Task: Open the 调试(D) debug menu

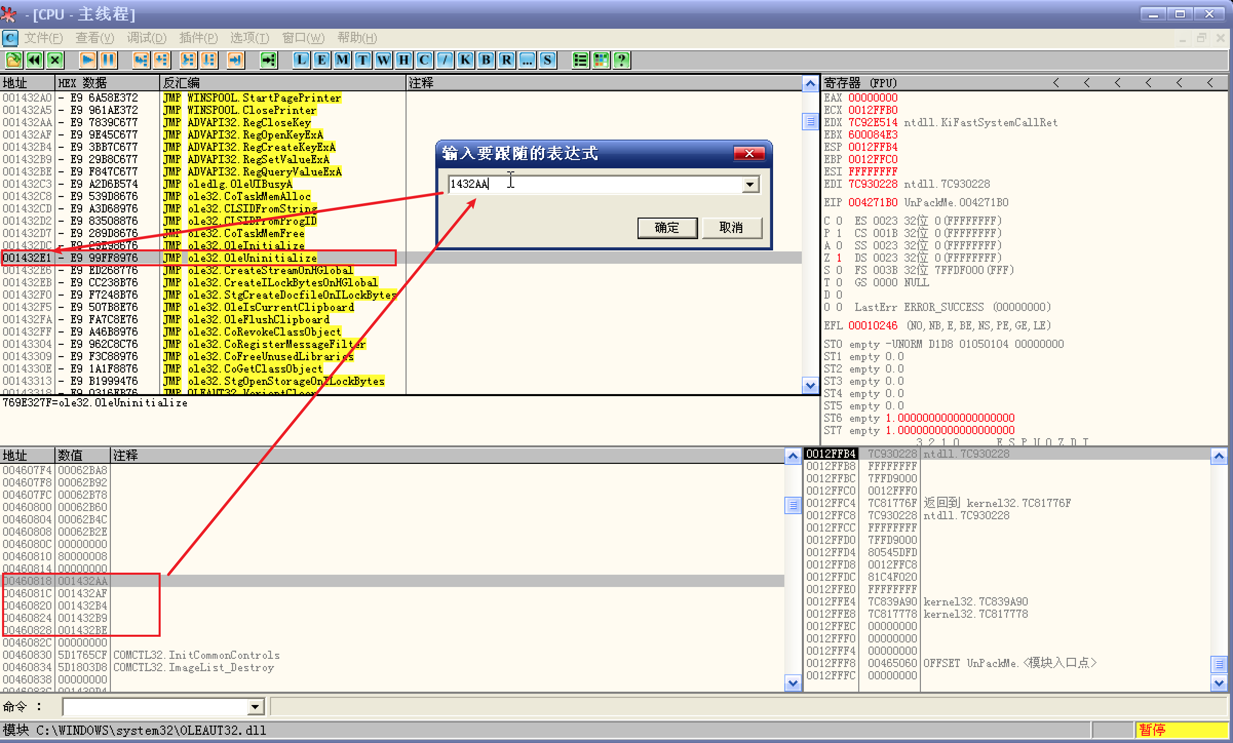Action: tap(147, 38)
